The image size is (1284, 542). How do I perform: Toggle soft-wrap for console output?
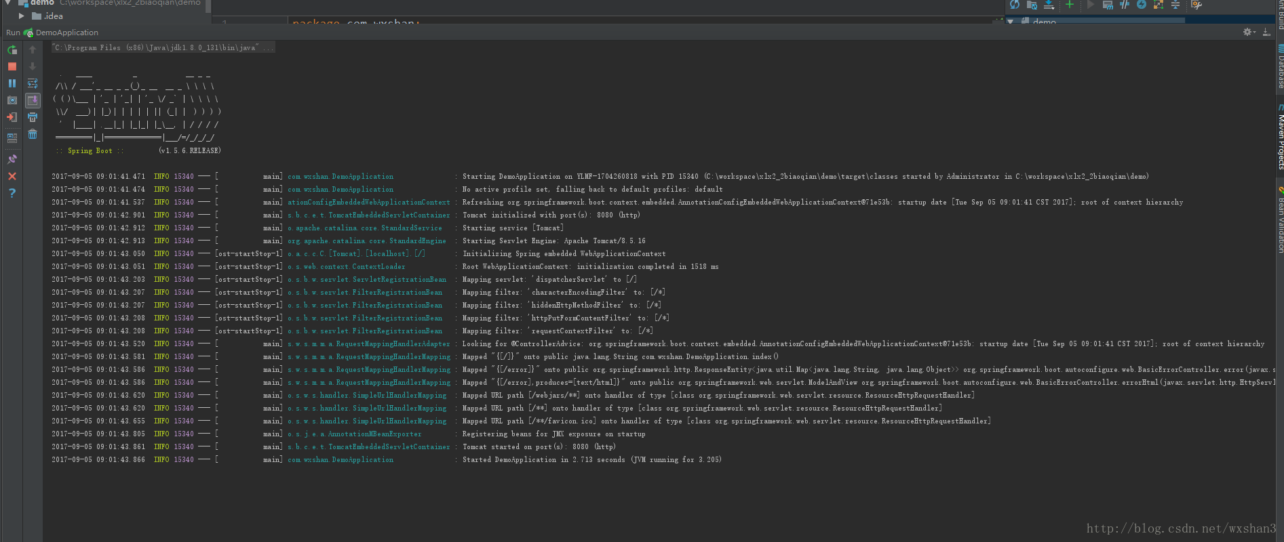(33, 83)
